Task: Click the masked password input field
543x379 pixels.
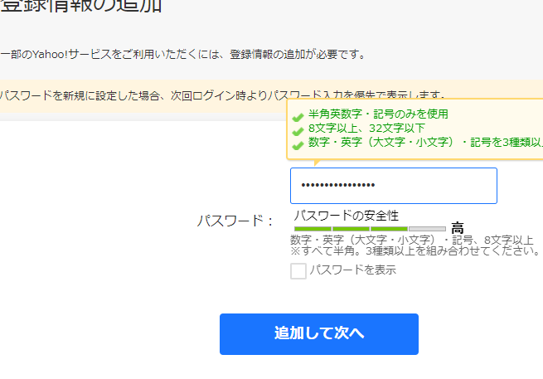Action: pyautogui.click(x=393, y=185)
